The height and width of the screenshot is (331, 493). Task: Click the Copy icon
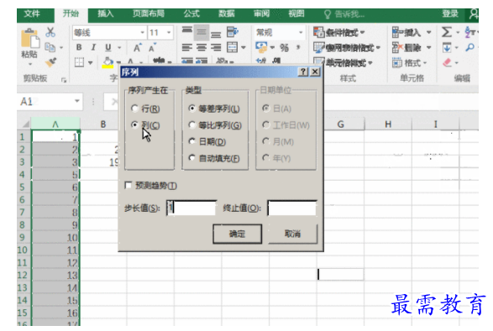[x=50, y=47]
